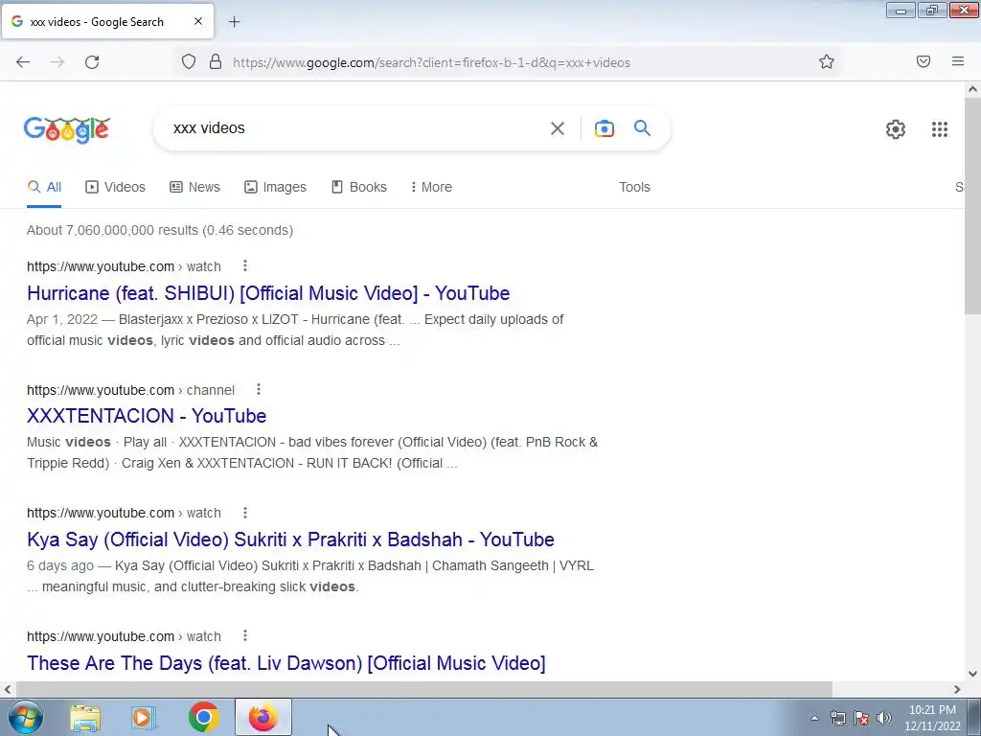981x736 pixels.
Task: Click the Google holiday logo
Action: [x=67, y=129]
